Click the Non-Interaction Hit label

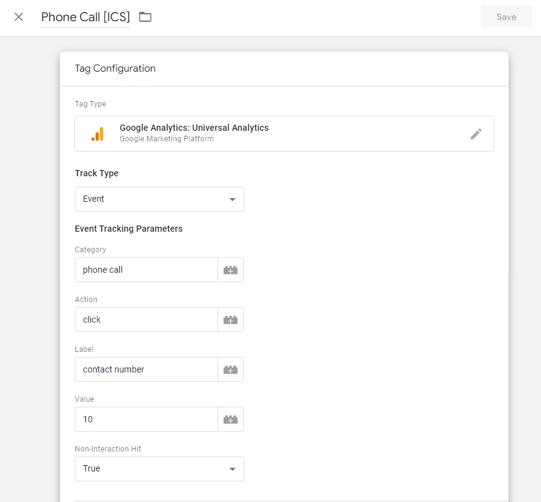click(x=108, y=449)
